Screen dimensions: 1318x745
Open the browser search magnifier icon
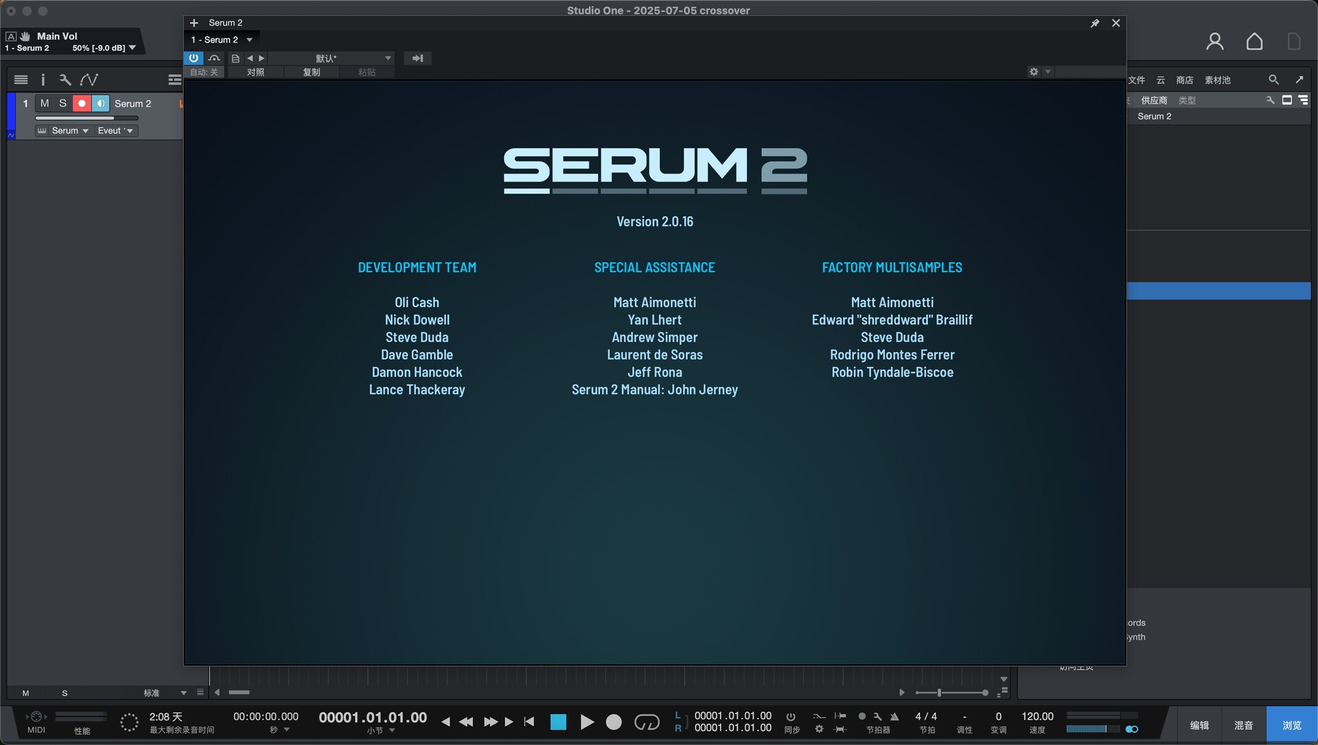coord(1273,80)
